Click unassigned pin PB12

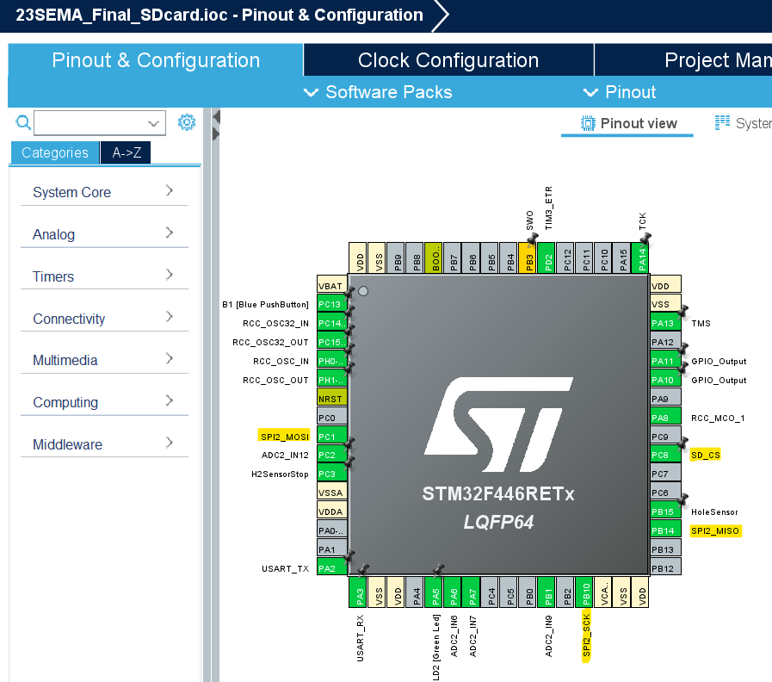pyautogui.click(x=665, y=568)
